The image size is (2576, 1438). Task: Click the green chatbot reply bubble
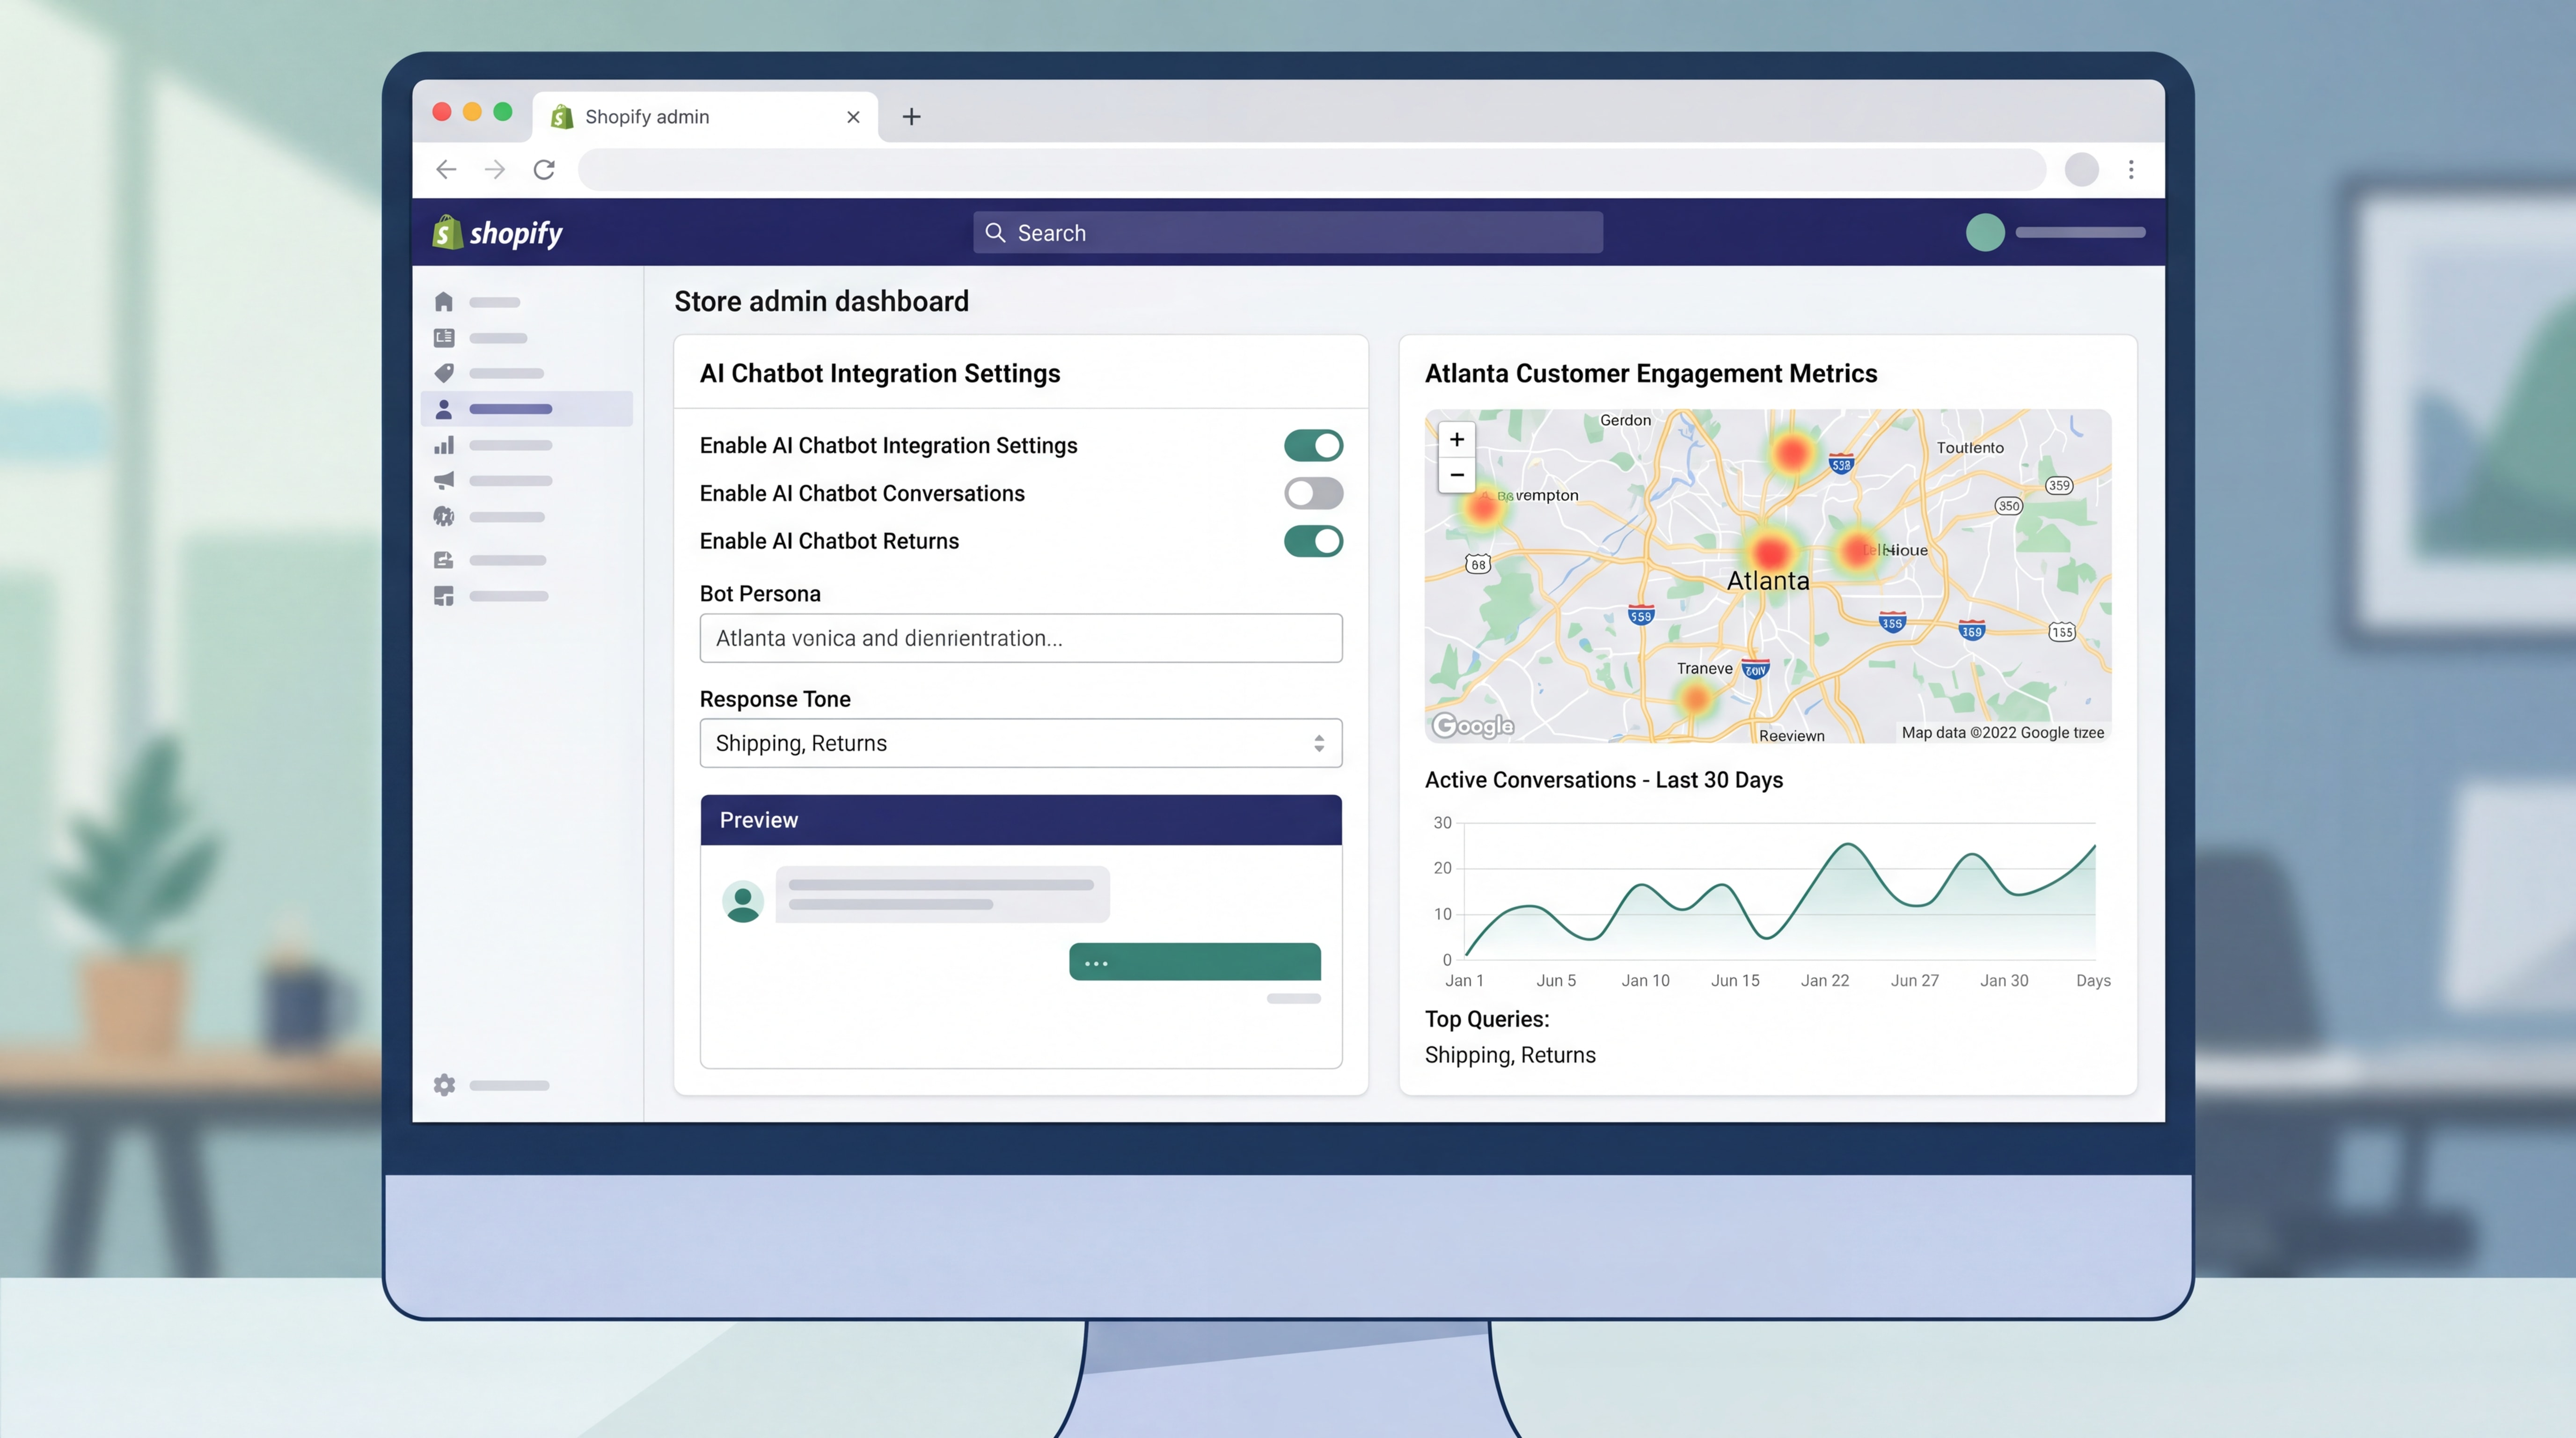pos(1195,962)
